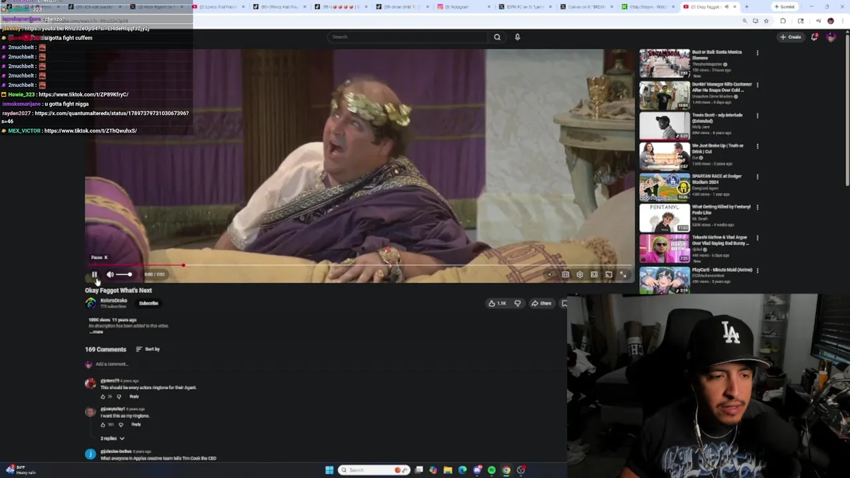Open more options for the 'Travis Scott' video
This screenshot has width=850, height=478.
click(x=757, y=115)
